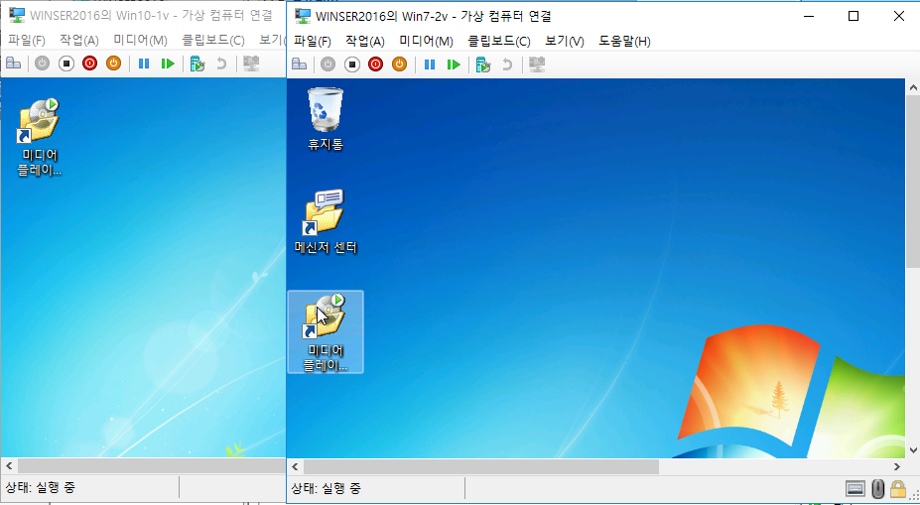Image resolution: width=920 pixels, height=505 pixels.
Task: Select 미디어 플레이 shortcut on Win10-1v desktop
Action: point(40,137)
